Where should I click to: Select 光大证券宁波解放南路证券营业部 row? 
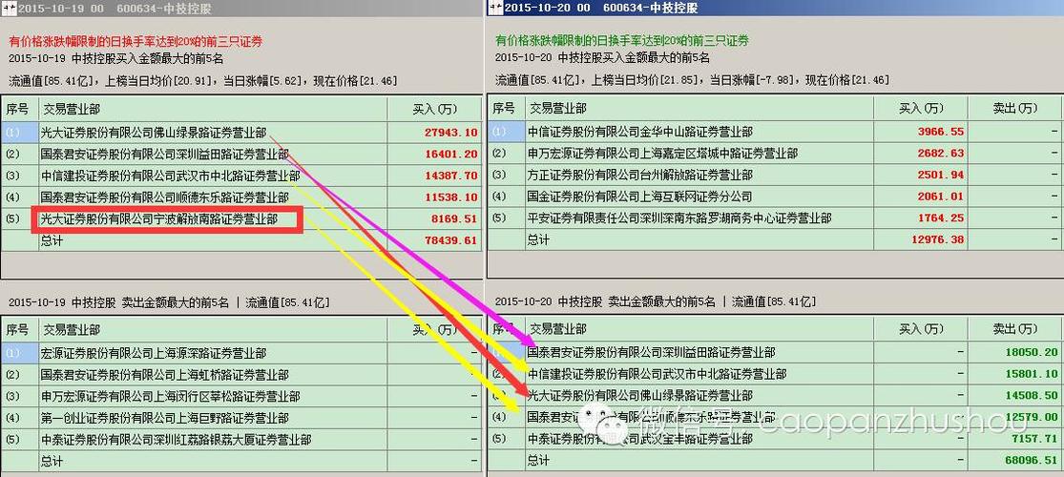(x=241, y=219)
